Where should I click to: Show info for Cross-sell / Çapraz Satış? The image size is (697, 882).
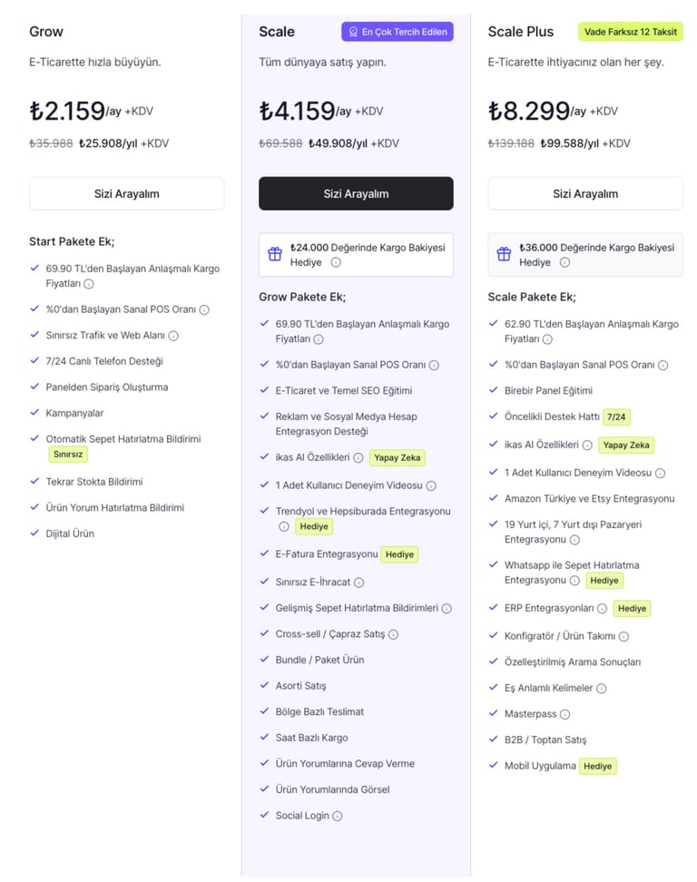393,634
